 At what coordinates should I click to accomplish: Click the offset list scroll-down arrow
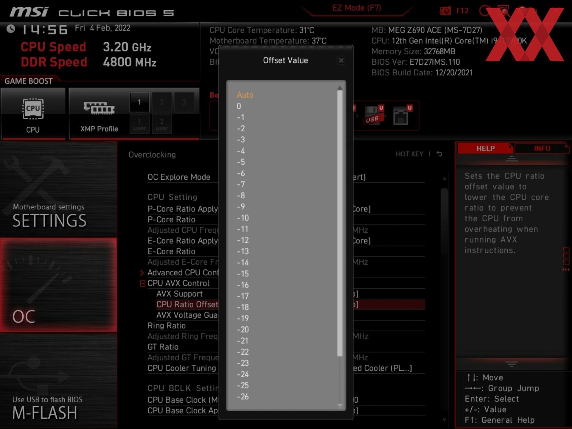(x=340, y=407)
